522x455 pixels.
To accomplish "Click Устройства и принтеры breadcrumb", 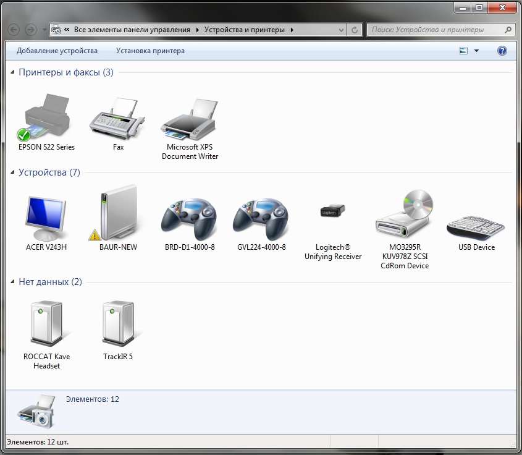I will tap(245, 30).
